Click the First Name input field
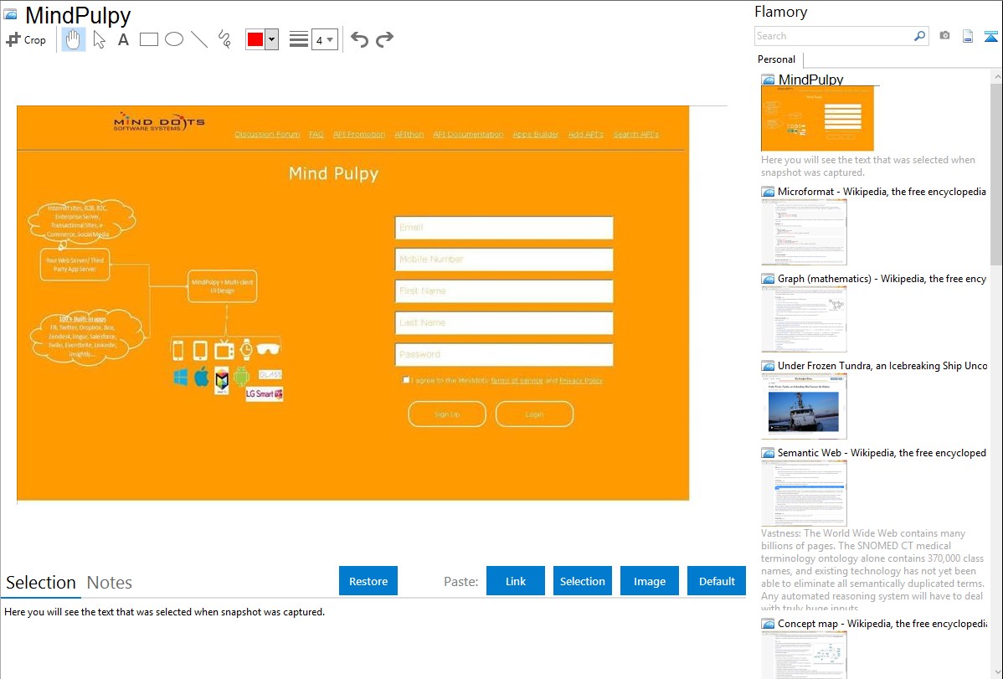This screenshot has width=1003, height=679. coord(504,291)
